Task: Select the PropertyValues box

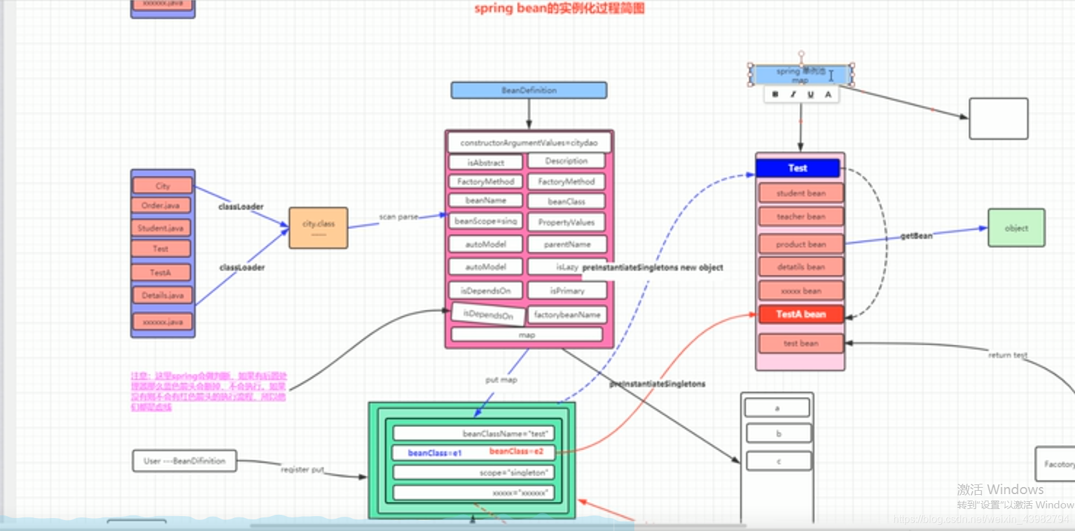Action: click(566, 222)
